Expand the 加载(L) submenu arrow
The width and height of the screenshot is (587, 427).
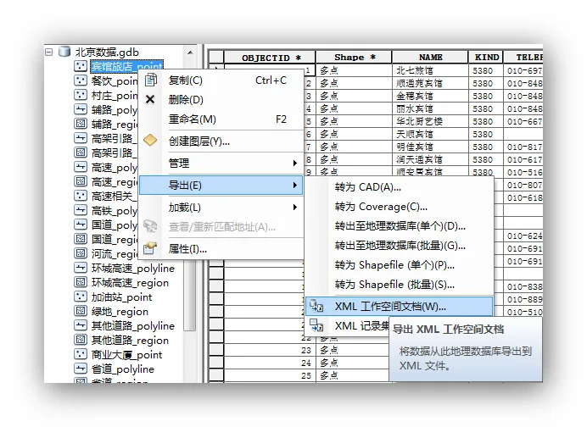[295, 207]
